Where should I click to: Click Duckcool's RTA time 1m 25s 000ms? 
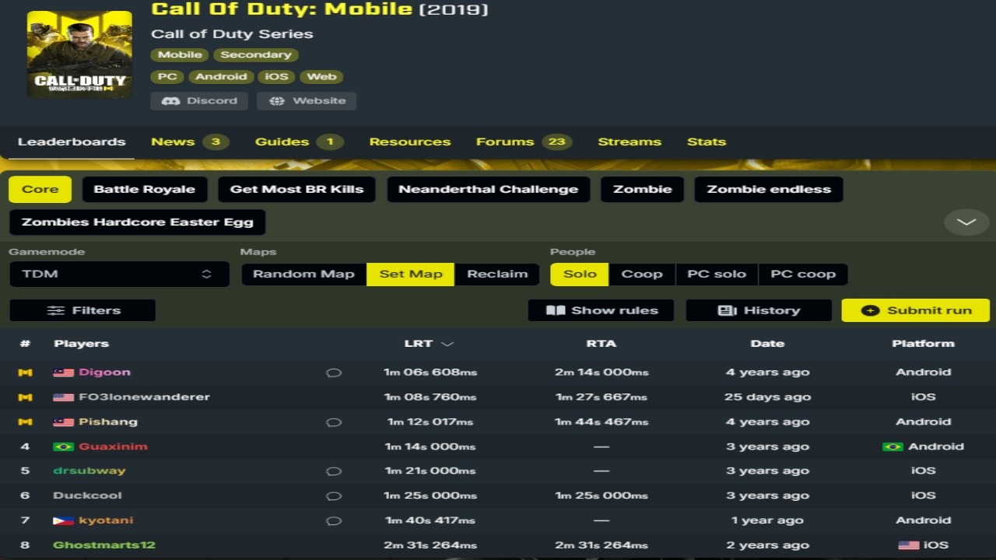601,496
